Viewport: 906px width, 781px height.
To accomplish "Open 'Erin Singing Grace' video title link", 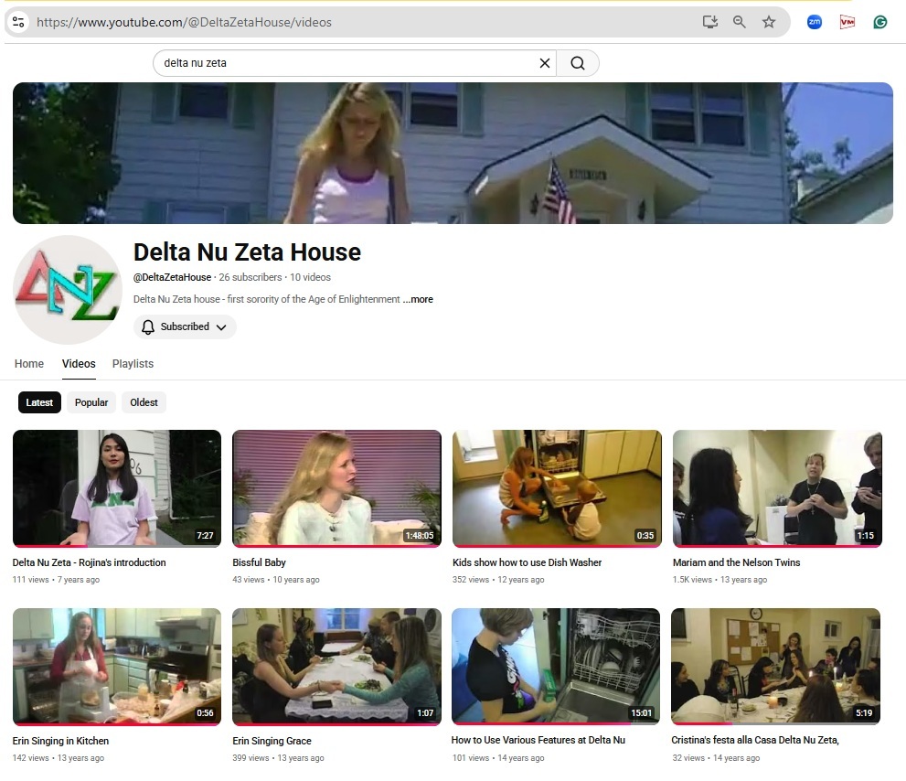I will (x=272, y=741).
